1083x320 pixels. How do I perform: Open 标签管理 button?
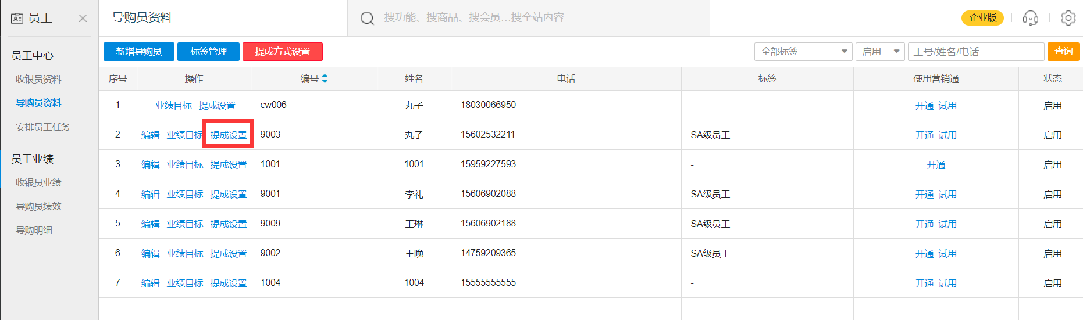(208, 52)
